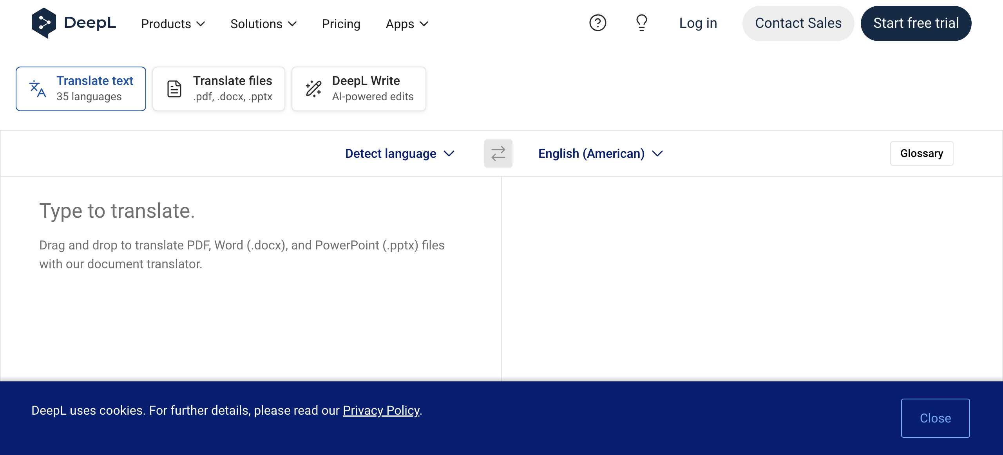Choose target language English (American) dropdown
The width and height of the screenshot is (1003, 455).
[600, 153]
